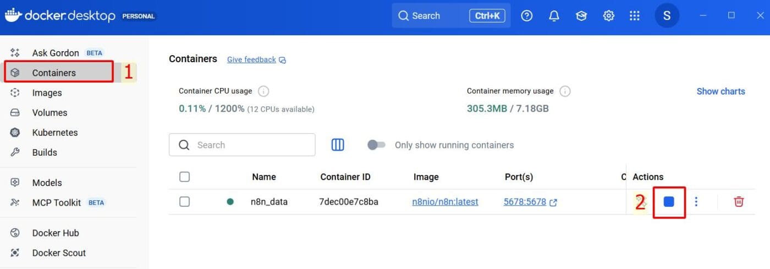Image resolution: width=770 pixels, height=269 pixels.
Task: Open the n8n_data container name
Action: (269, 202)
